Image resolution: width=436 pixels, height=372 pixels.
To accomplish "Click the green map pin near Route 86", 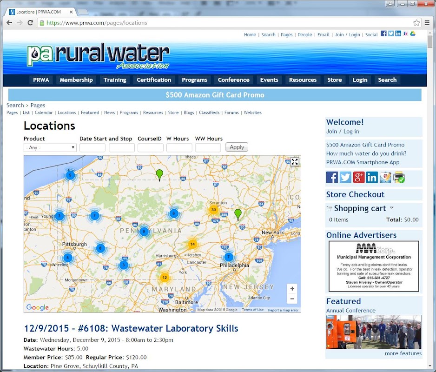I will [x=159, y=175].
